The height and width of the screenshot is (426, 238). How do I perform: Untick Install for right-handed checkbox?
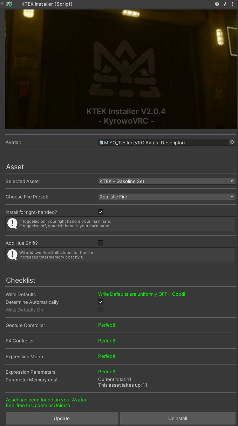coord(101,212)
